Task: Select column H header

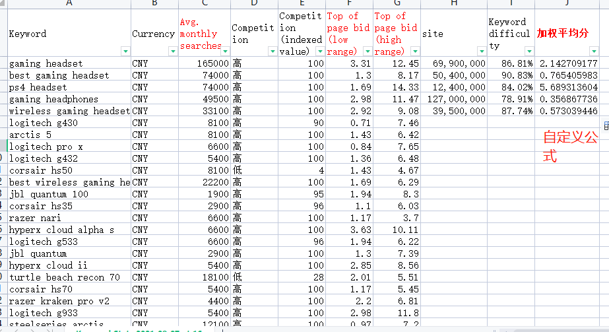Action: [x=454, y=3]
